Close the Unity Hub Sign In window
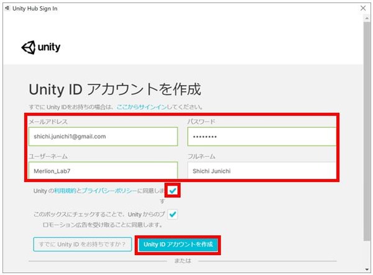 363,8
